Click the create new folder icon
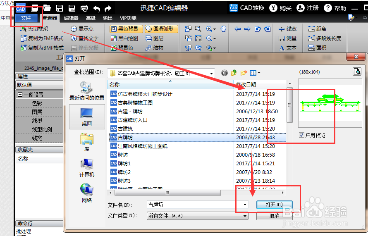The image size is (368, 236). pyautogui.click(x=244, y=73)
